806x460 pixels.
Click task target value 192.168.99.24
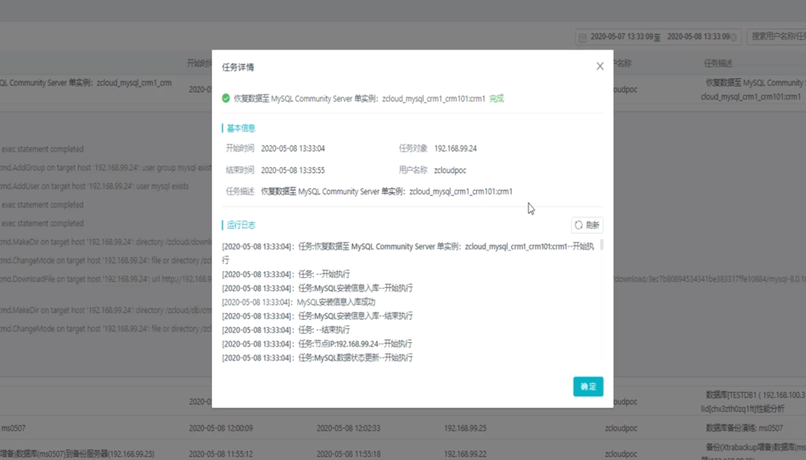pos(455,149)
